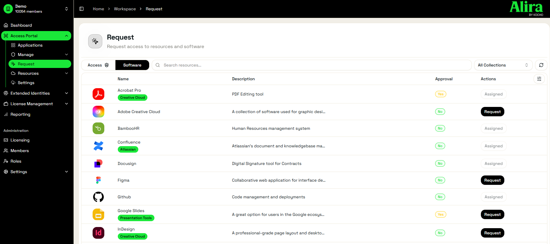Request Figma access
The height and width of the screenshot is (244, 550).
(492, 180)
